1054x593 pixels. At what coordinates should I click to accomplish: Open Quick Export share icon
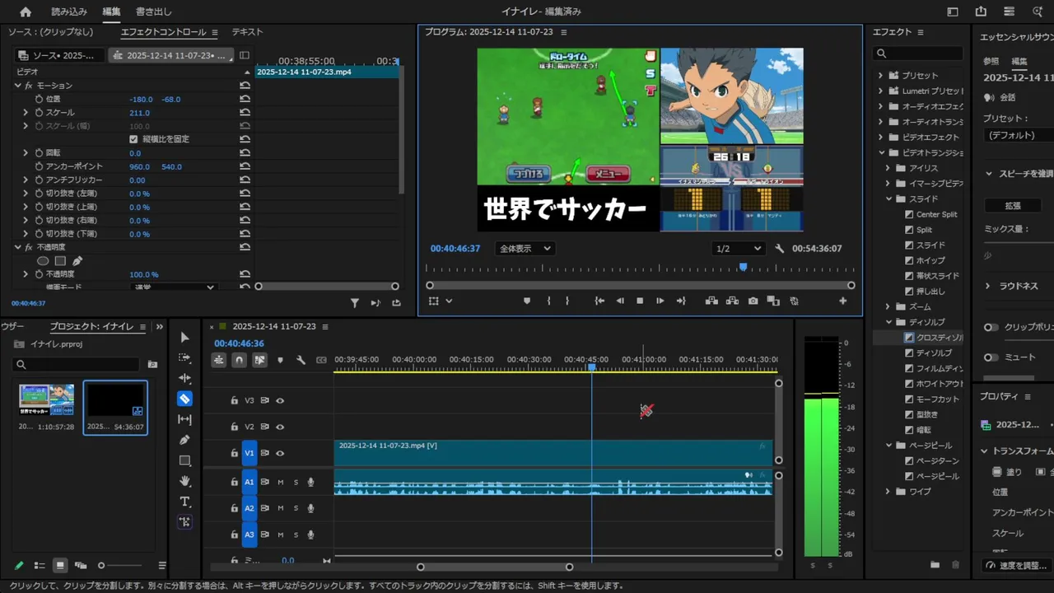tap(981, 12)
